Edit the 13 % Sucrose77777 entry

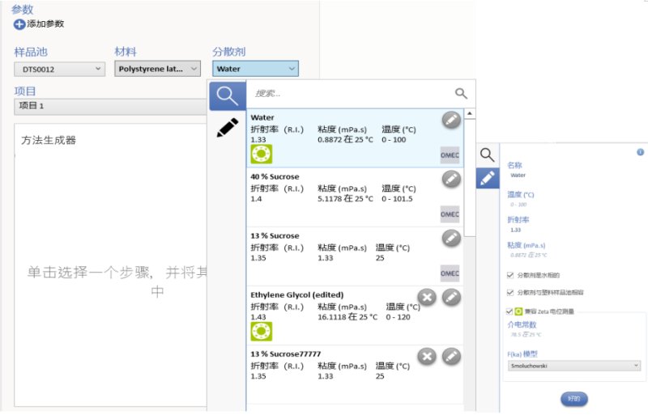[451, 357]
